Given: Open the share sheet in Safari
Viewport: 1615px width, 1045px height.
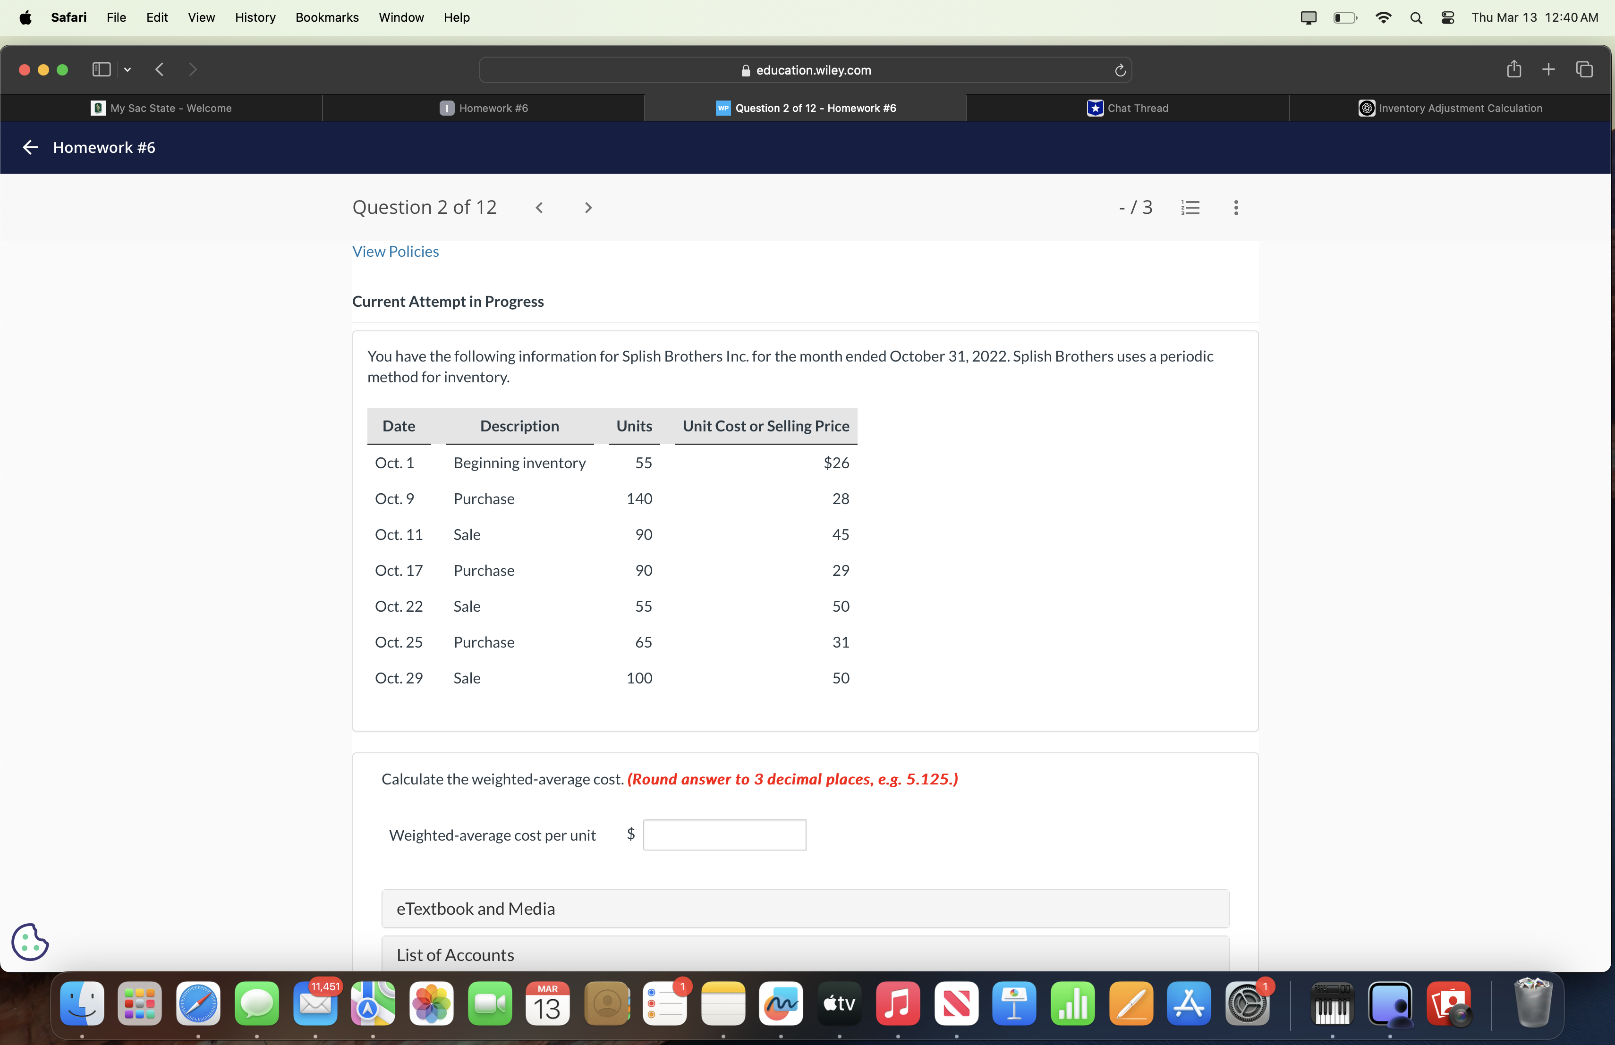Looking at the screenshot, I should [1513, 69].
